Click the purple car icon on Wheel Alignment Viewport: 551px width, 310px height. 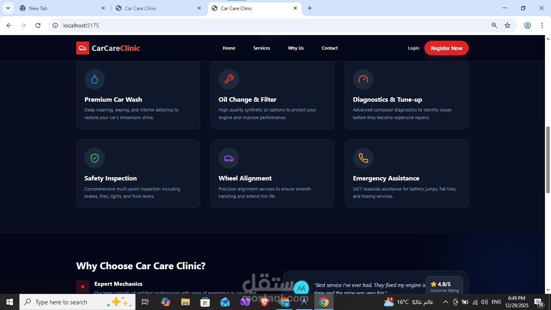click(x=229, y=158)
